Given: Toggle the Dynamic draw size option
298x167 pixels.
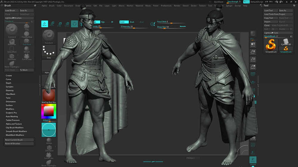Looking at the screenshot, I should pyautogui.click(x=183, y=26).
